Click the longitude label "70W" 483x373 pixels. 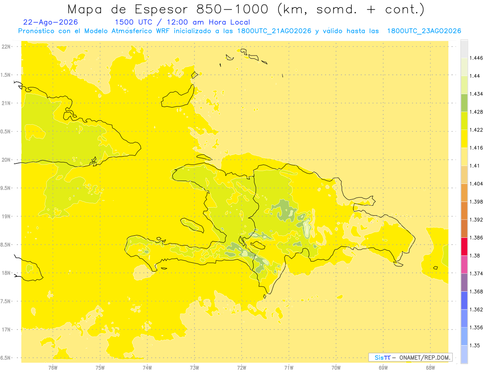point(336,367)
